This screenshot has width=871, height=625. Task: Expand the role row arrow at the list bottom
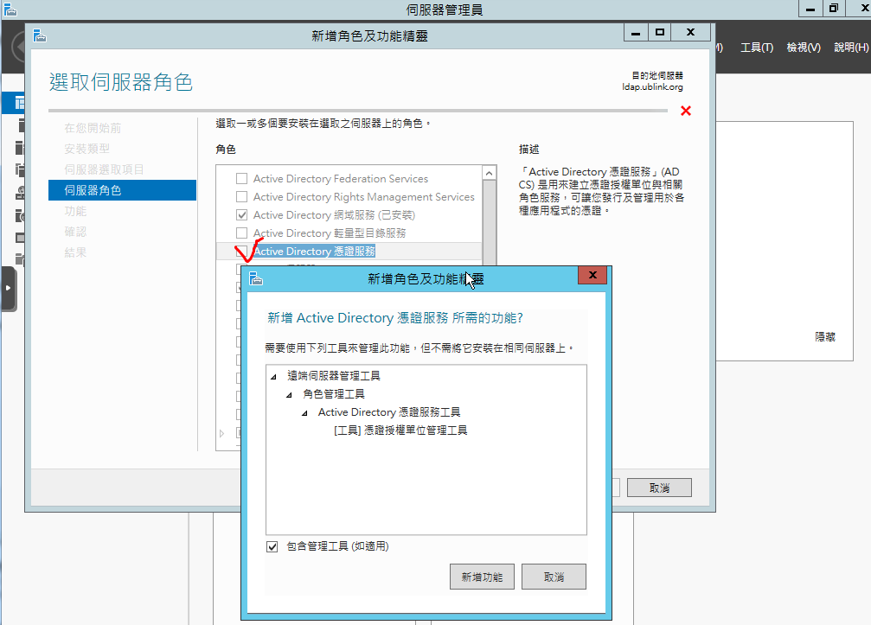[x=221, y=433]
